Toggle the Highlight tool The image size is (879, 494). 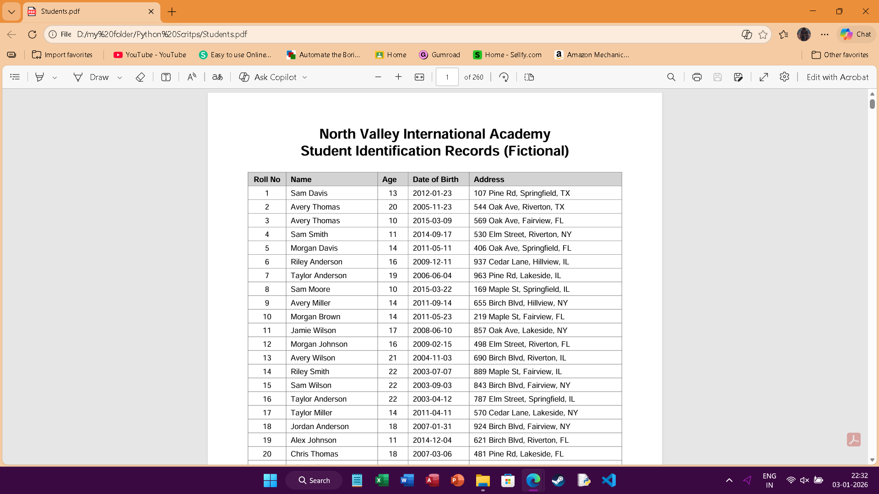(x=39, y=77)
